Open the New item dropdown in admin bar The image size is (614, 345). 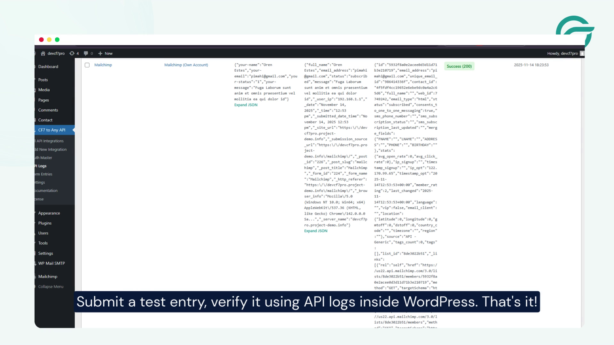tap(105, 53)
